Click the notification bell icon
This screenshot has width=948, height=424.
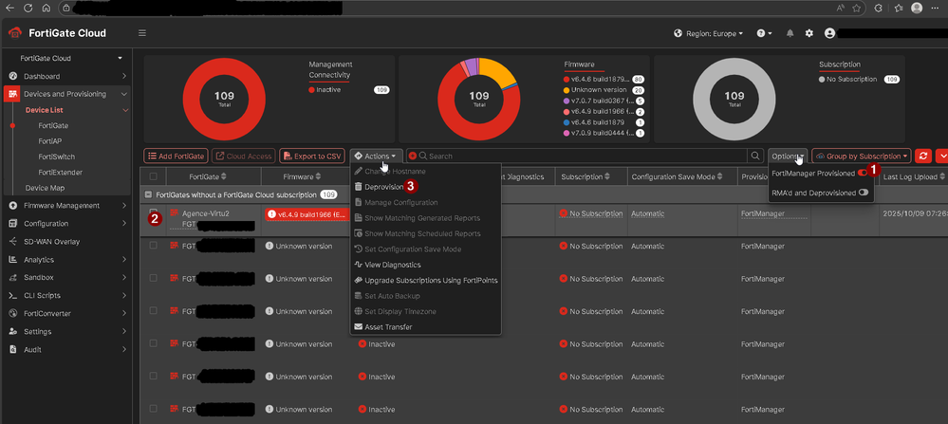(790, 33)
